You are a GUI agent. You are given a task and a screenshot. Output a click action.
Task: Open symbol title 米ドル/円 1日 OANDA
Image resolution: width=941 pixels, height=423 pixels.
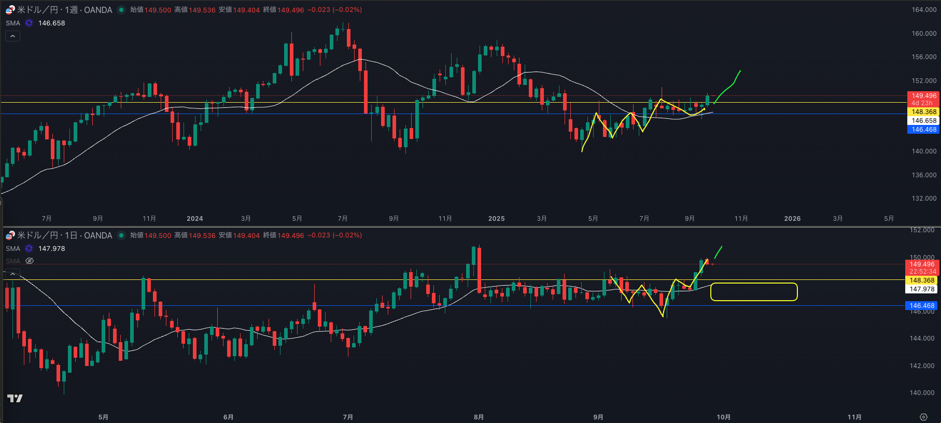65,235
